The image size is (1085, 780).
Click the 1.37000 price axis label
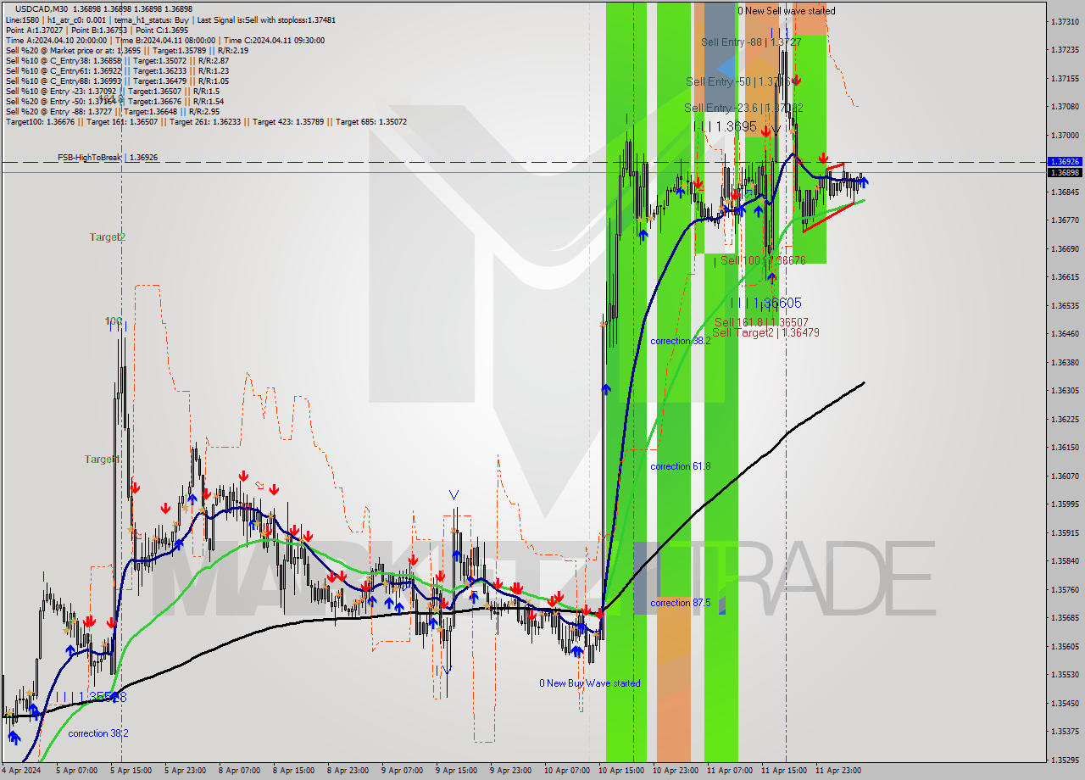1064,135
